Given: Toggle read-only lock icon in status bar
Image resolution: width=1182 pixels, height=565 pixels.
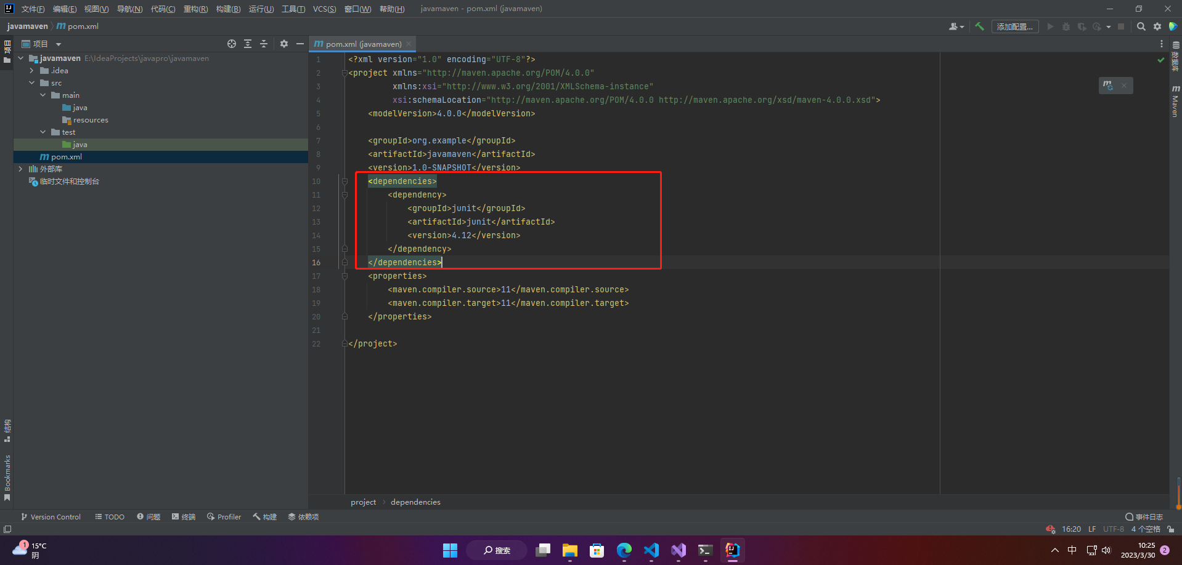Looking at the screenshot, I should tap(1170, 529).
